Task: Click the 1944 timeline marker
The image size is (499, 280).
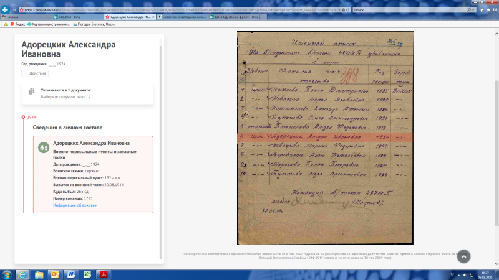Action: point(23,117)
